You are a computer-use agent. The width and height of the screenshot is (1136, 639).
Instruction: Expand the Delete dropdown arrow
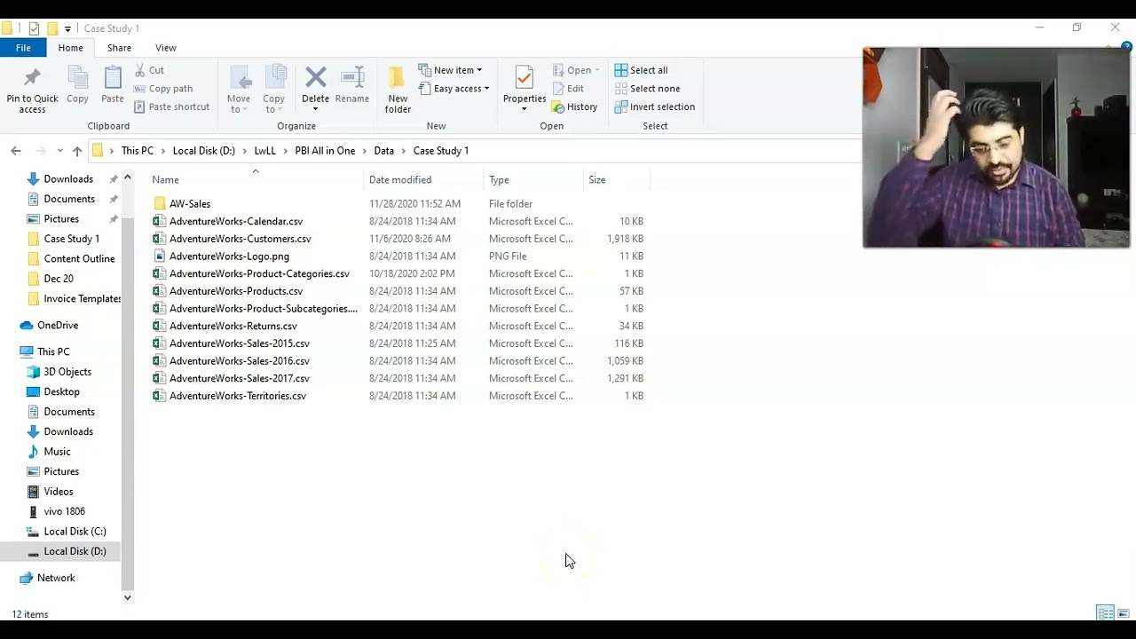tap(315, 109)
